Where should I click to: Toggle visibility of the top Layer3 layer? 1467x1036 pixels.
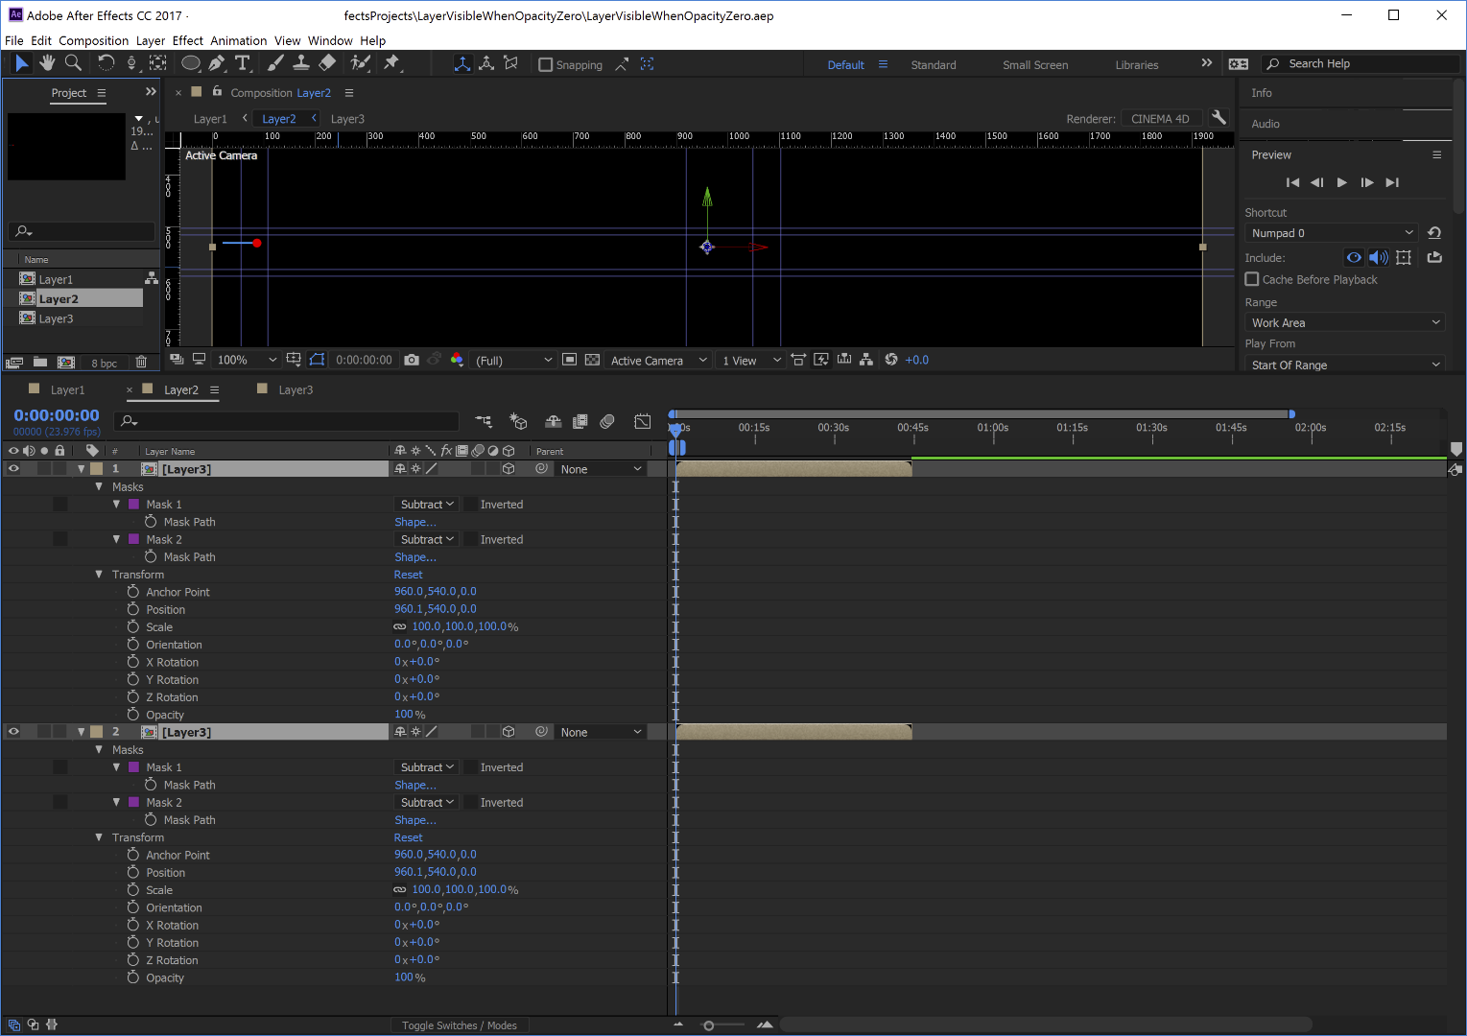[x=13, y=468]
